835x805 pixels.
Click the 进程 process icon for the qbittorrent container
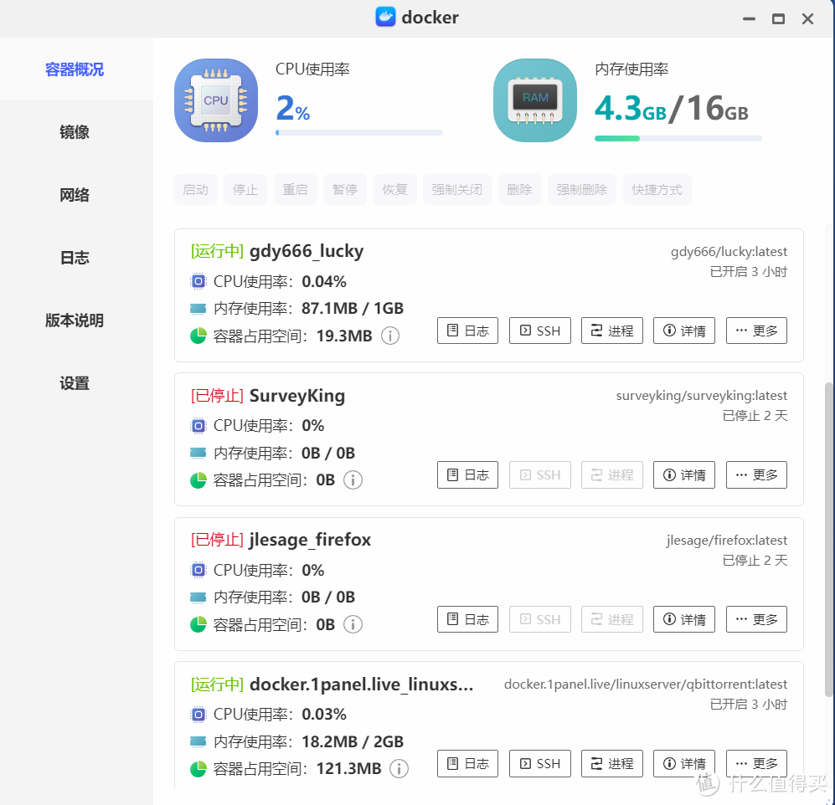coord(611,763)
